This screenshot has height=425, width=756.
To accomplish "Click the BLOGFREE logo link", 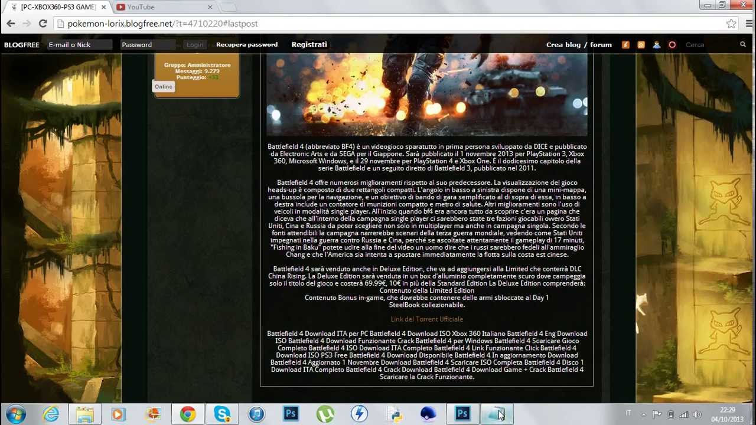I will (x=21, y=45).
